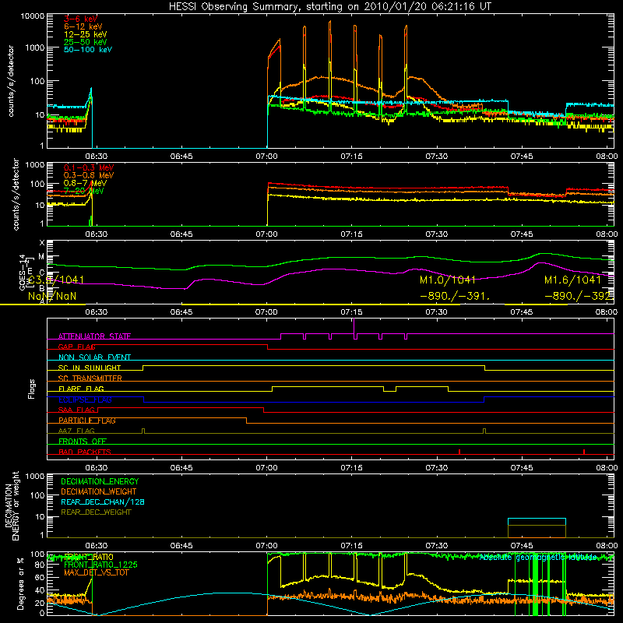Select the 6-12 keV legend label

83,26
